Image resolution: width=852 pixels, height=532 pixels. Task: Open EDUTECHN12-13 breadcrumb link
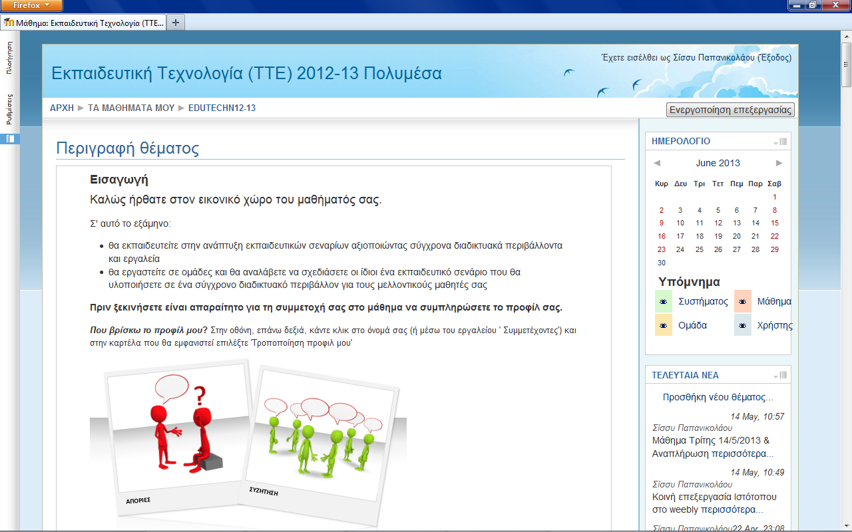(x=222, y=108)
